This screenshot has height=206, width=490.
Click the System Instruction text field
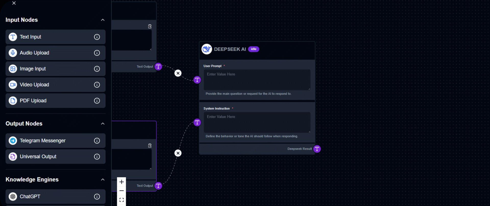257,122
